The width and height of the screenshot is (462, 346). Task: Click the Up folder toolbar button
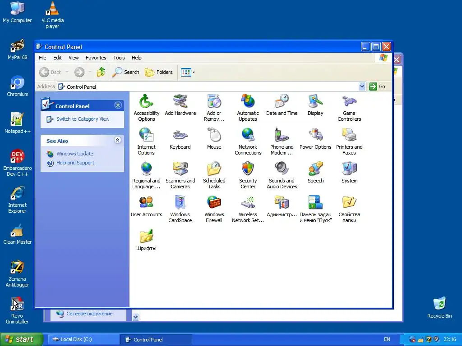coord(101,72)
